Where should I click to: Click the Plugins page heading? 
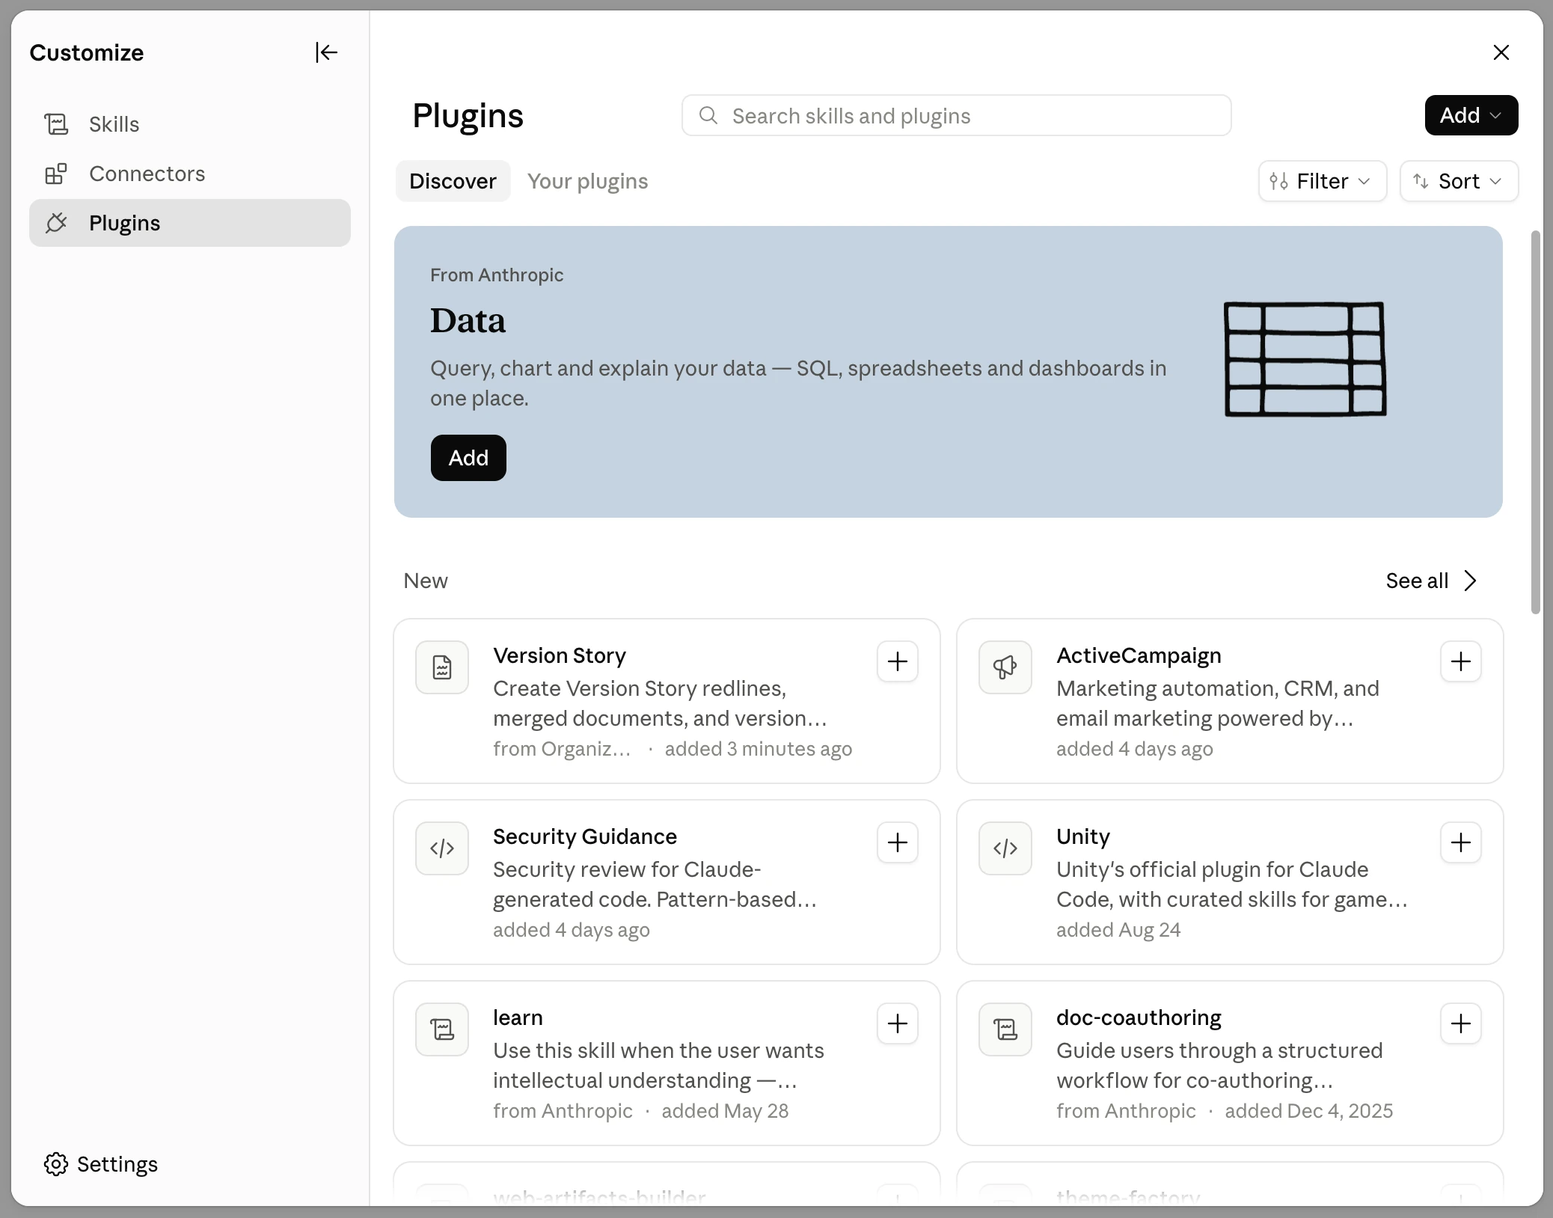coord(468,116)
